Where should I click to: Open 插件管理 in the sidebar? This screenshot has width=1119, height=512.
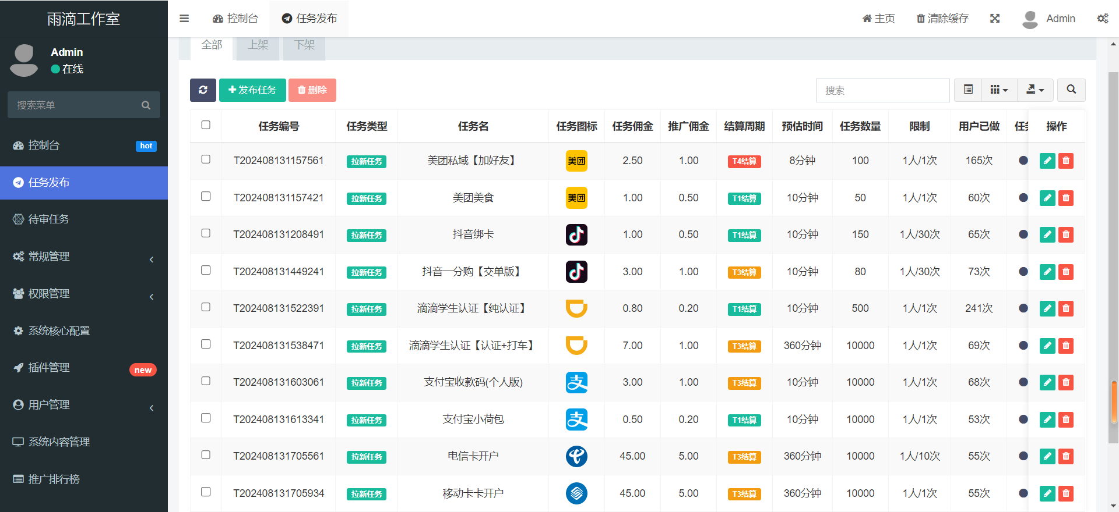coord(84,368)
